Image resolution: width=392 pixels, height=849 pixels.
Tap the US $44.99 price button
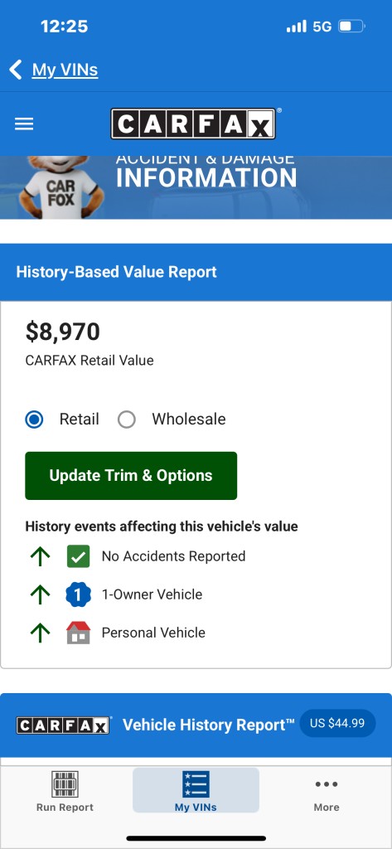tap(337, 723)
